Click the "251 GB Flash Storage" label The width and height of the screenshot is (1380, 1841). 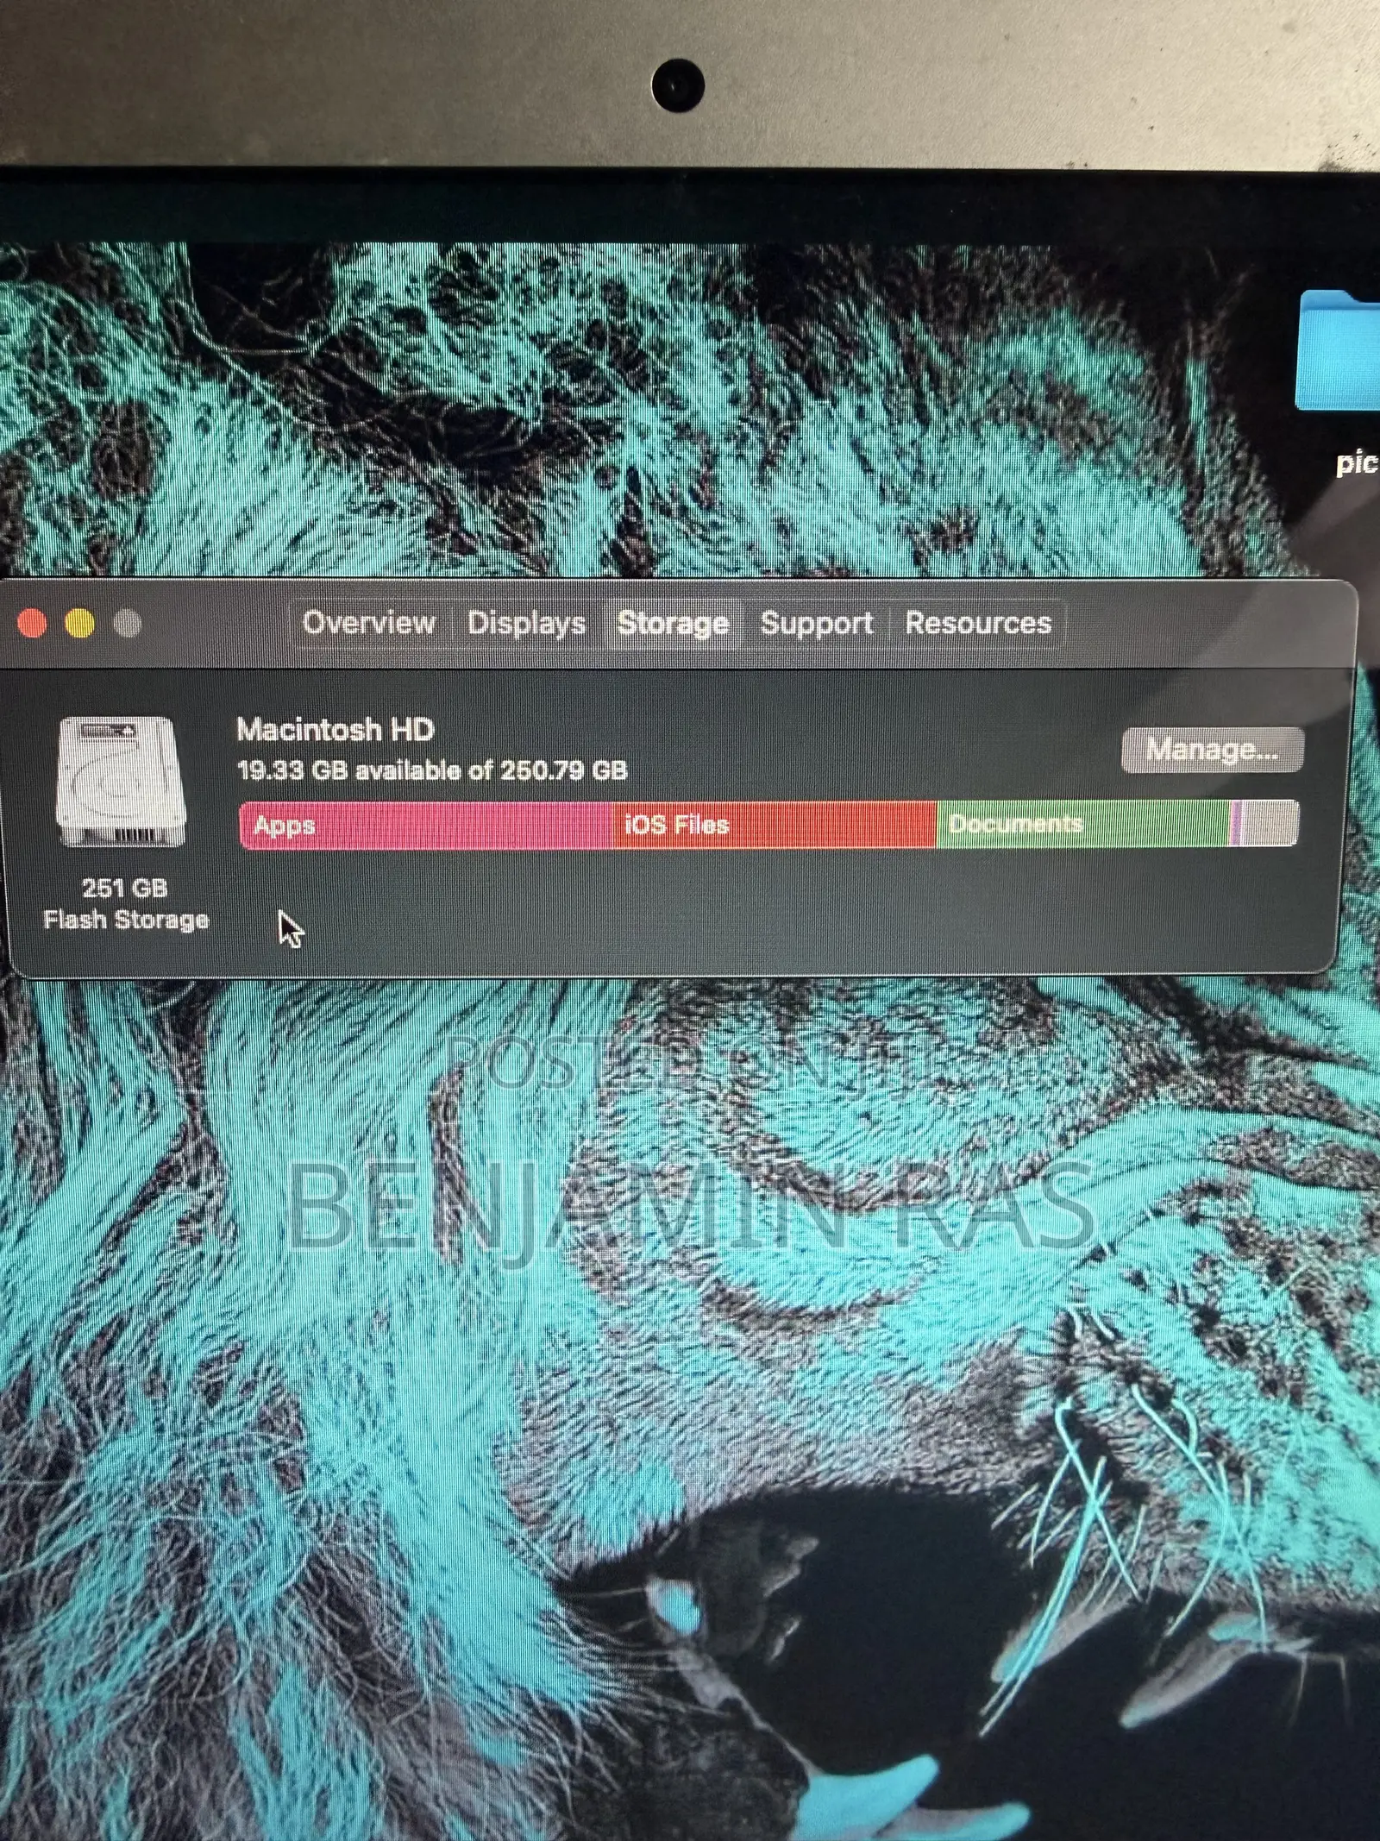pos(126,903)
